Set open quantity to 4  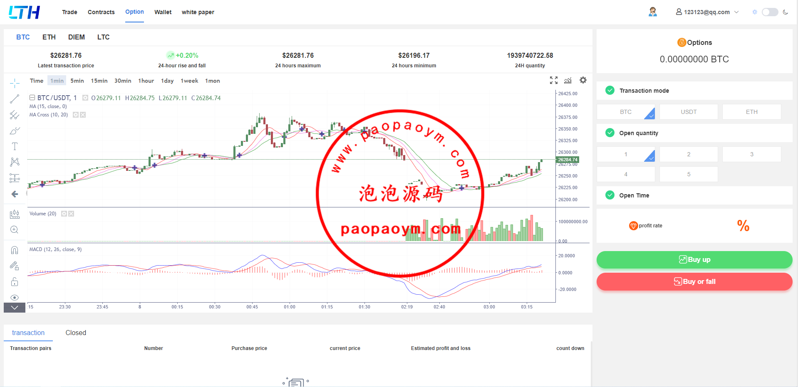pos(626,174)
